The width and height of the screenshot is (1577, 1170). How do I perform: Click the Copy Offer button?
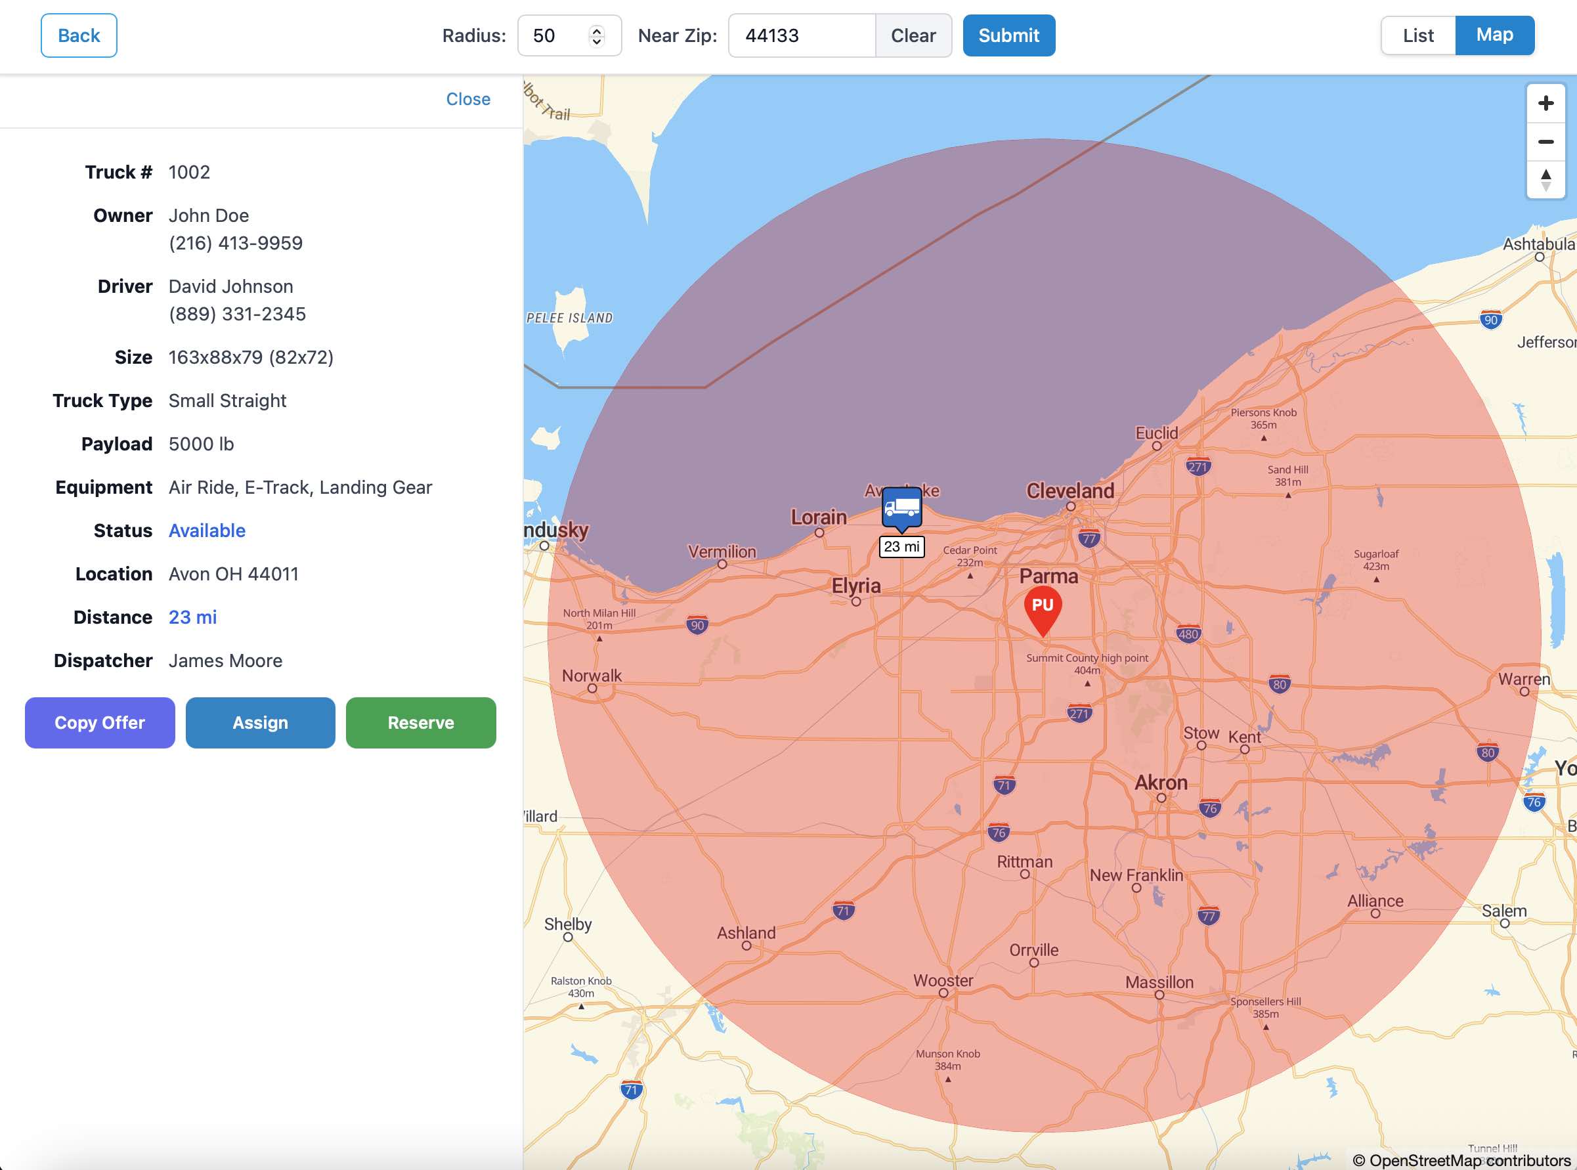pos(99,722)
